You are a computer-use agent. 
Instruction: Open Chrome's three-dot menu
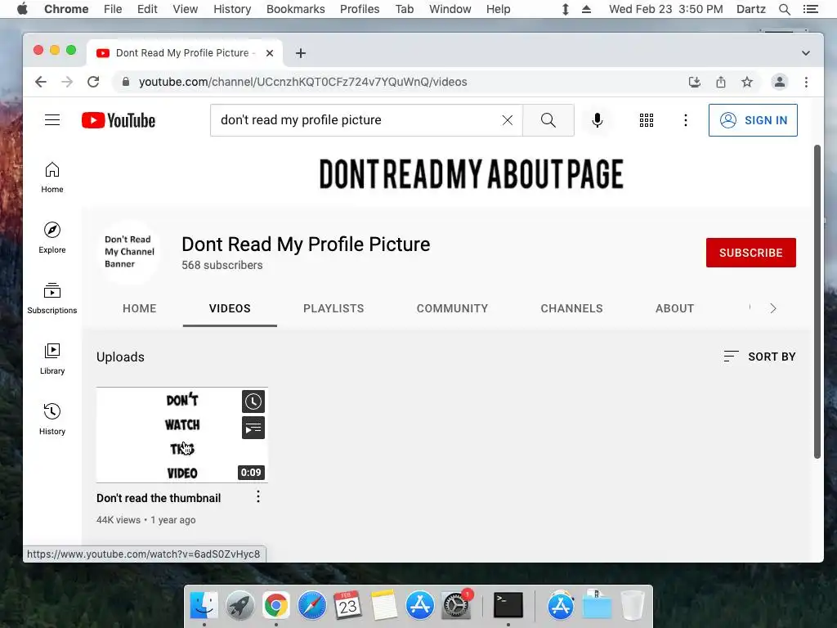[x=806, y=82]
